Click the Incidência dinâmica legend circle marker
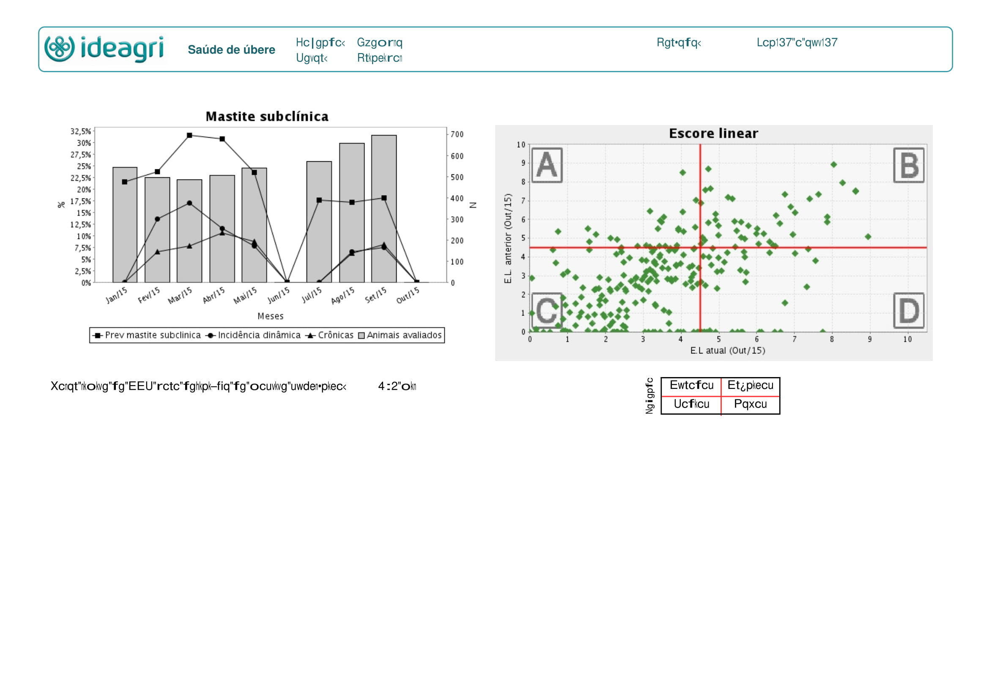 coord(211,335)
